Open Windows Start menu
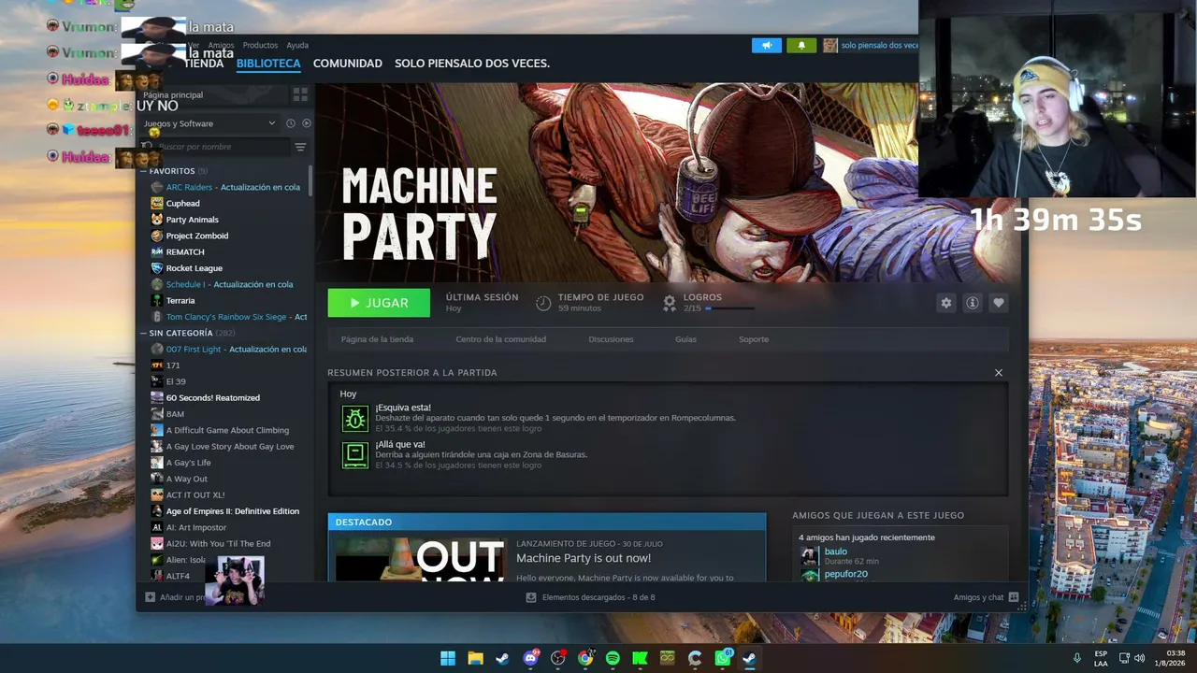1197x673 pixels. [448, 658]
